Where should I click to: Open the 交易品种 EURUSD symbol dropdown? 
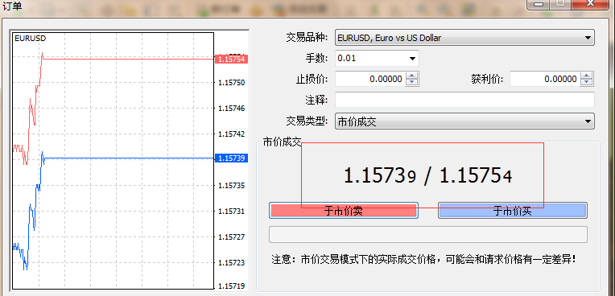pos(464,38)
